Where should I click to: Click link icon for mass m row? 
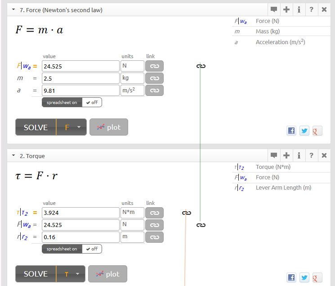point(154,78)
